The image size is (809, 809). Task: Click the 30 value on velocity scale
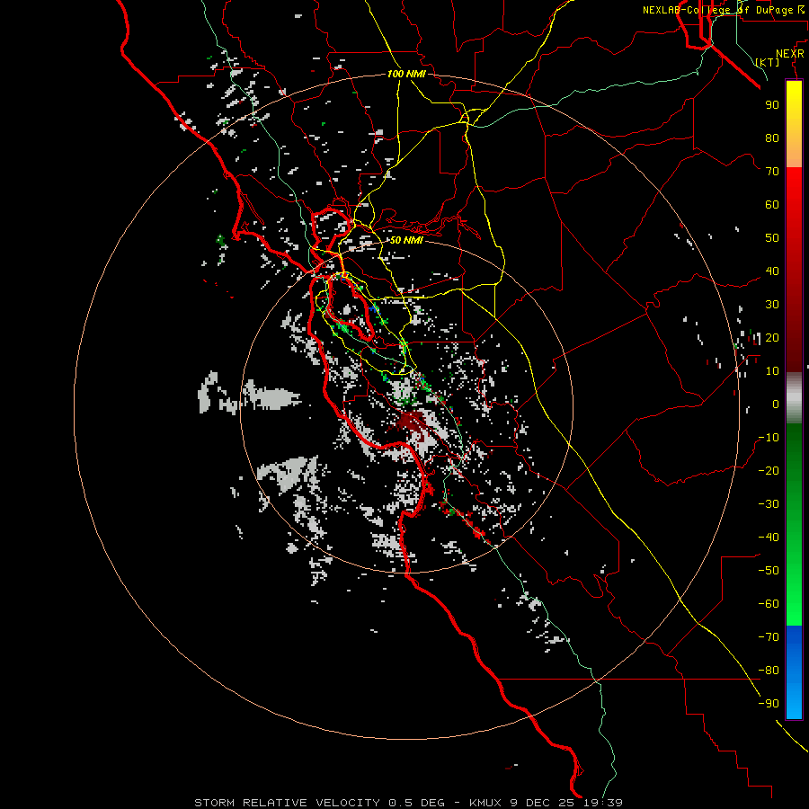772,305
